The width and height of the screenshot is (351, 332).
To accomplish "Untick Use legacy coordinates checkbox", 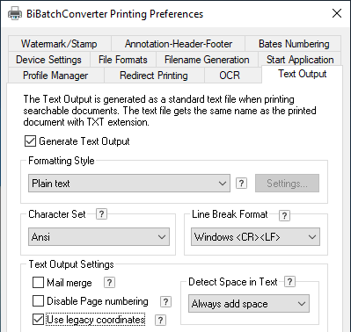I will click(38, 320).
